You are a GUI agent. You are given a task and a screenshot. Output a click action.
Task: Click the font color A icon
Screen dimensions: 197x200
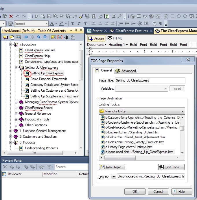point(52,24)
